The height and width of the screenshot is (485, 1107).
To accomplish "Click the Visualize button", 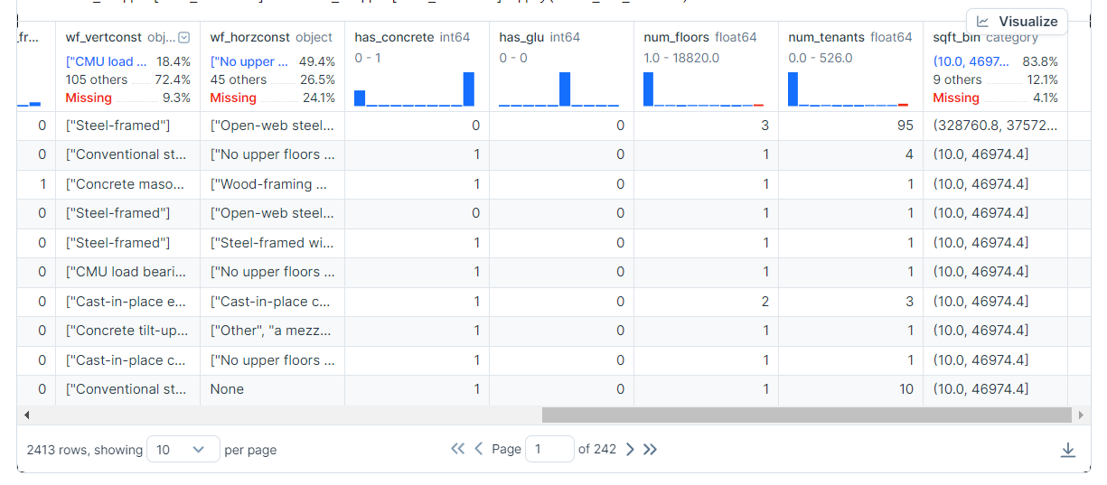I will pyautogui.click(x=1017, y=22).
